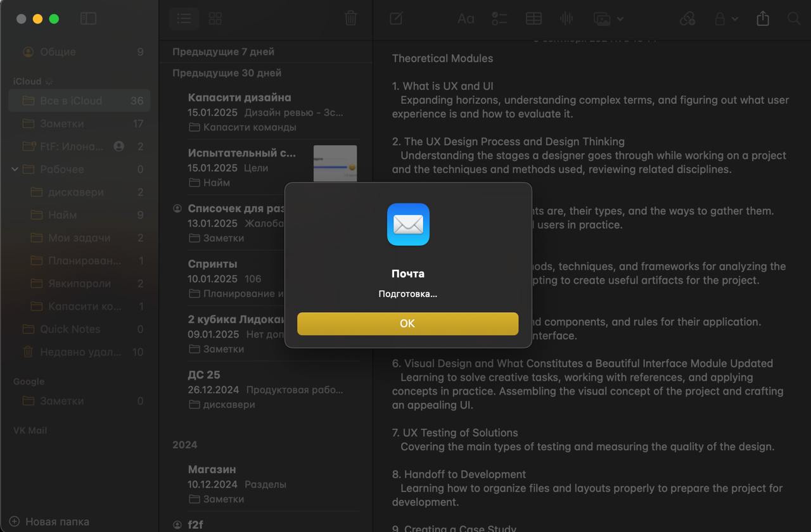The height and width of the screenshot is (532, 811).
Task: Open the Капасити дизайна note
Action: 266,112
